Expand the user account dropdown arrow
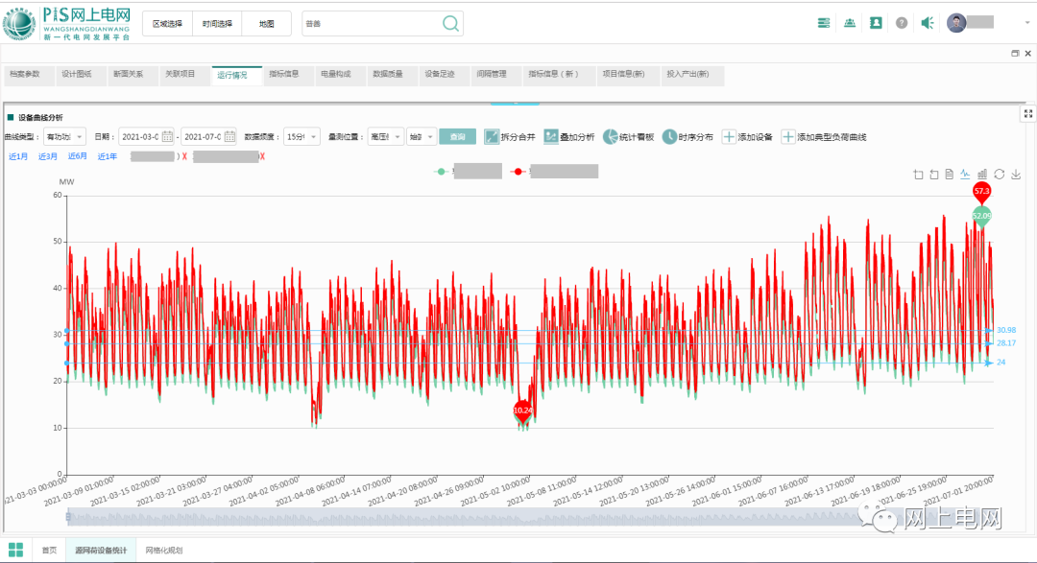The image size is (1037, 563). click(1027, 23)
